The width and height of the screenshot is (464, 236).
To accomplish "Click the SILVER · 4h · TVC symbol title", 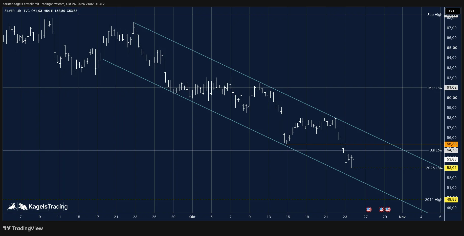I will [17, 11].
